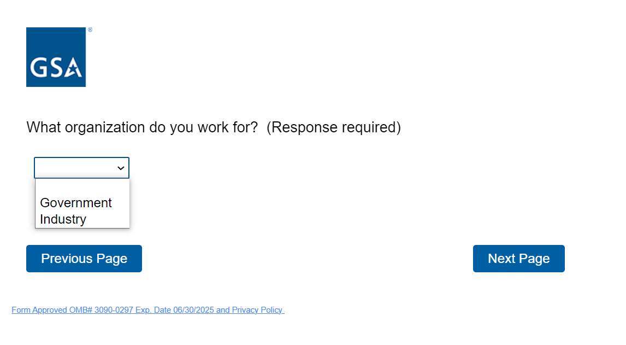Image resolution: width=626 pixels, height=345 pixels.
Task: Click the Privacy Policy link text
Action: click(257, 310)
